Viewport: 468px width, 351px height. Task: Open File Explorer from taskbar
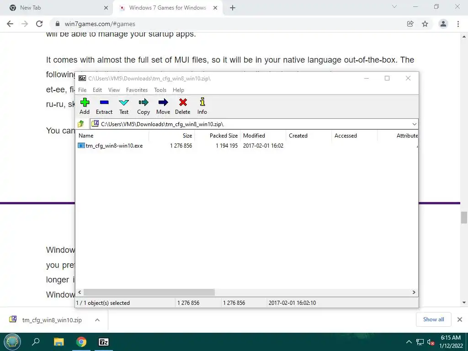[x=59, y=342]
